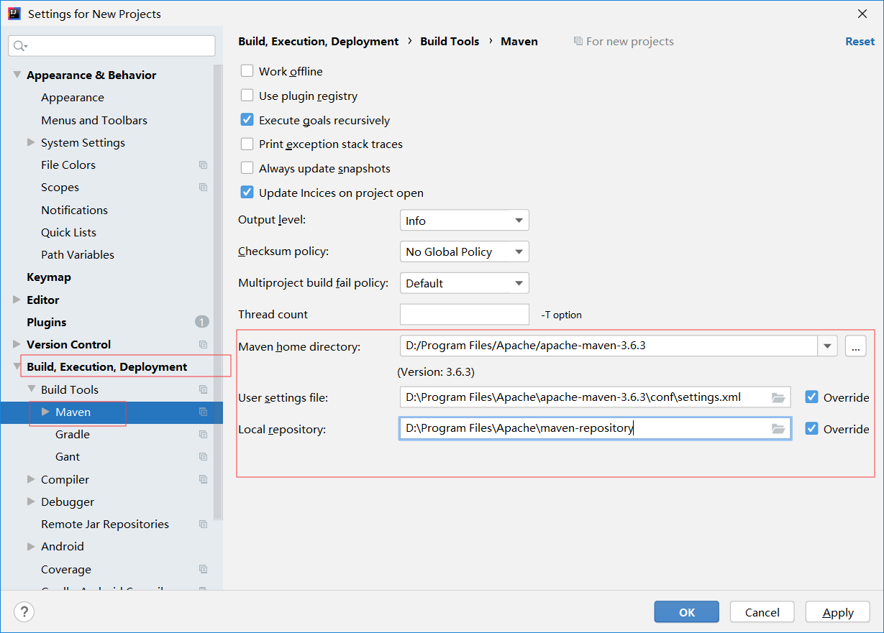Click the Thread count input field
This screenshot has width=884, height=633.
pos(464,315)
